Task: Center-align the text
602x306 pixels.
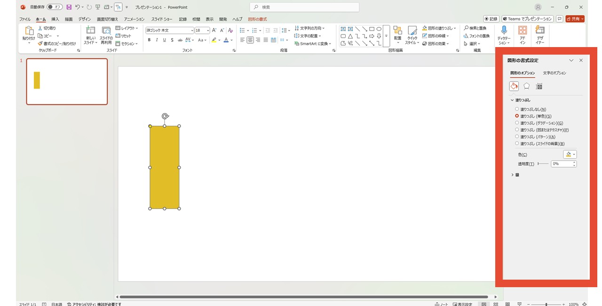Action: tap(250, 40)
